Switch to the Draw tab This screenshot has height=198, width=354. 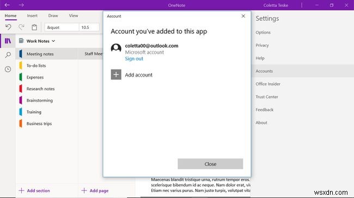[53, 16]
